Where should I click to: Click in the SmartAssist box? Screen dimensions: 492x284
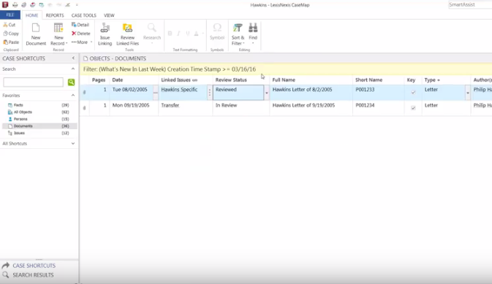pos(470,4)
